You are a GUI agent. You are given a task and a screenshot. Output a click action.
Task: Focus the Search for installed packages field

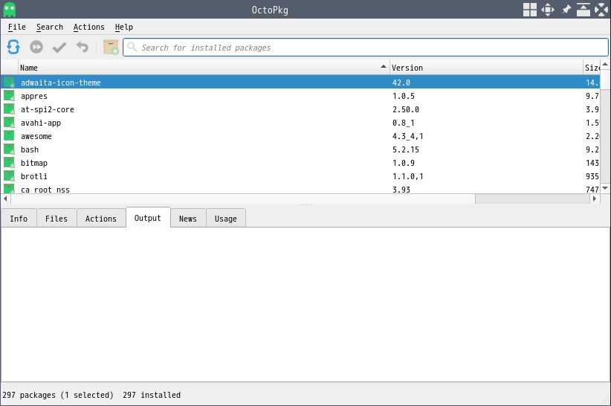click(x=366, y=47)
